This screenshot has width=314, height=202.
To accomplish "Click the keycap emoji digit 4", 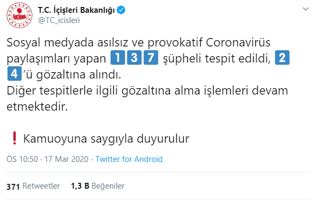I will tap(14, 74).
